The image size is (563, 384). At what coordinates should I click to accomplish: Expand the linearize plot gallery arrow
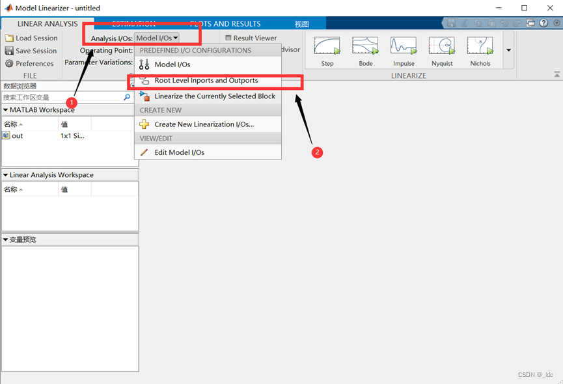508,50
